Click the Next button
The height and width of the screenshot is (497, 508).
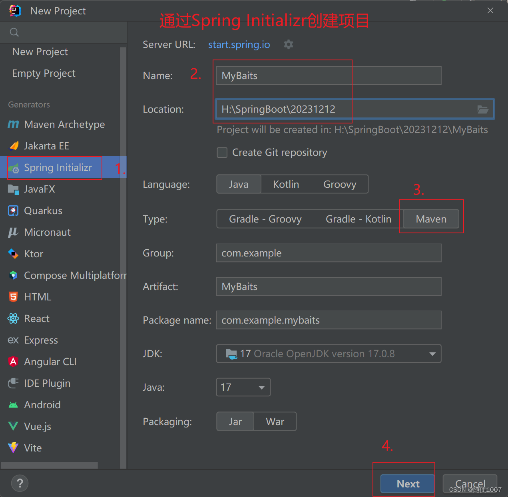coord(408,484)
